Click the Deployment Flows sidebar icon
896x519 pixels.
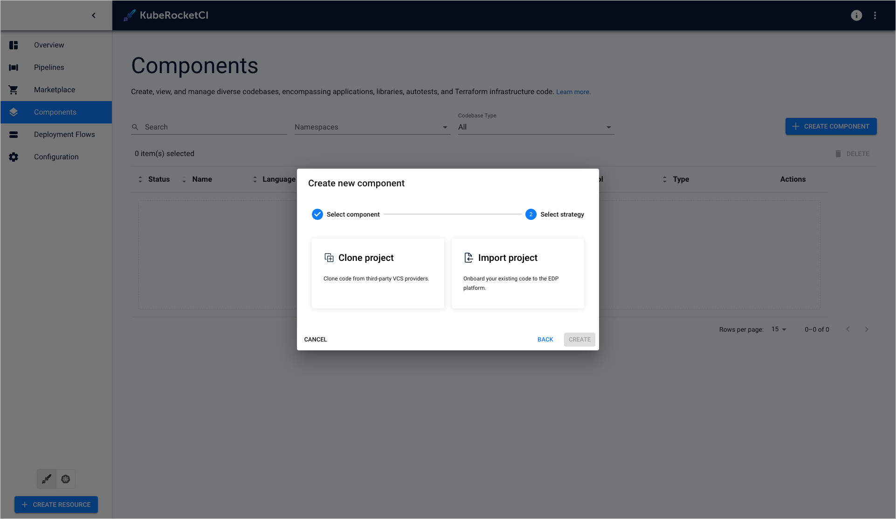tap(14, 135)
